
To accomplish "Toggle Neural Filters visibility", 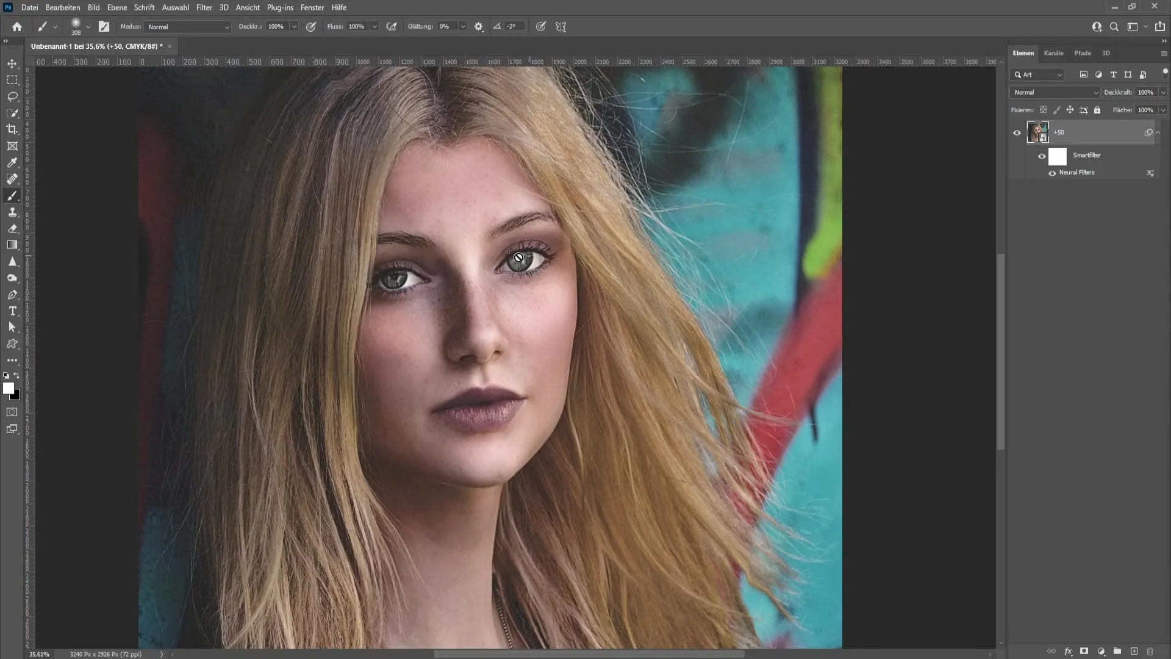I will pyautogui.click(x=1051, y=172).
